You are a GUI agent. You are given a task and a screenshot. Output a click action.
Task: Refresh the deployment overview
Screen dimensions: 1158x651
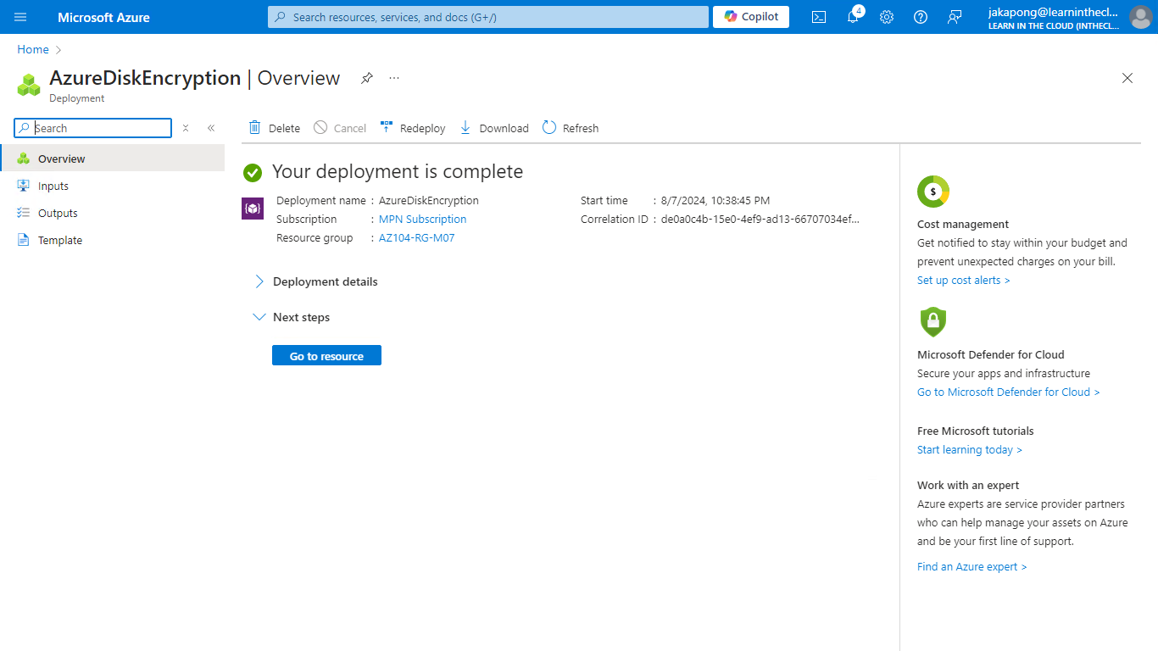pyautogui.click(x=571, y=128)
